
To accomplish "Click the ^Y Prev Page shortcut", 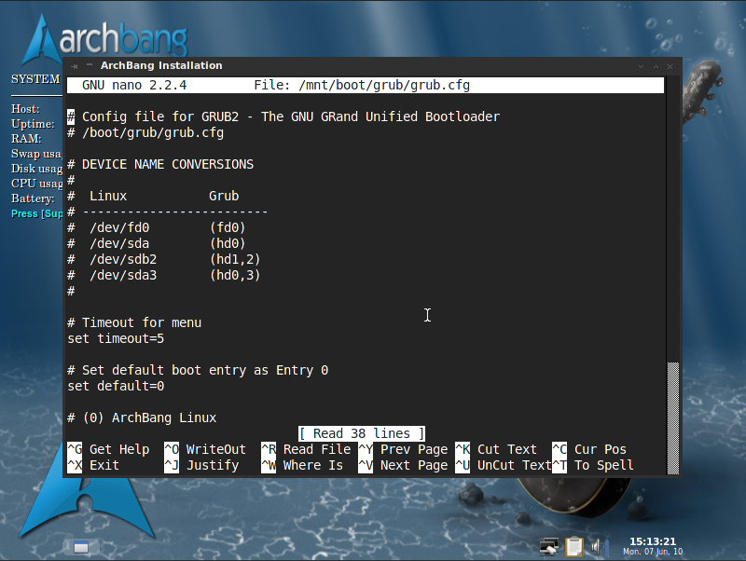I will (x=403, y=449).
